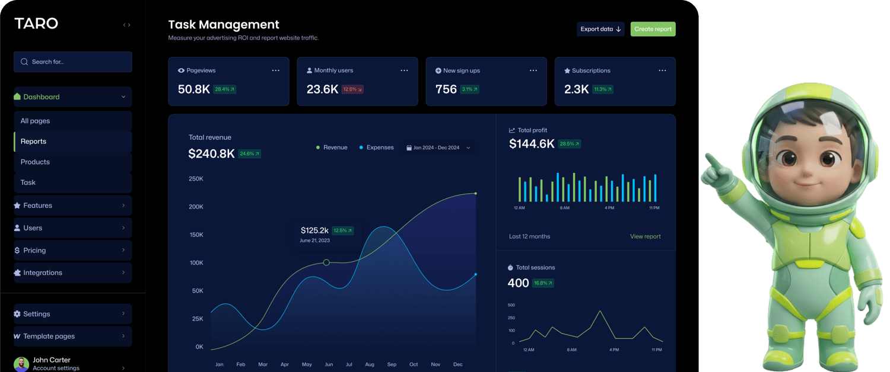Collapse the Dashboard section chevron
Viewport: 890px width, 372px height.
123,97
